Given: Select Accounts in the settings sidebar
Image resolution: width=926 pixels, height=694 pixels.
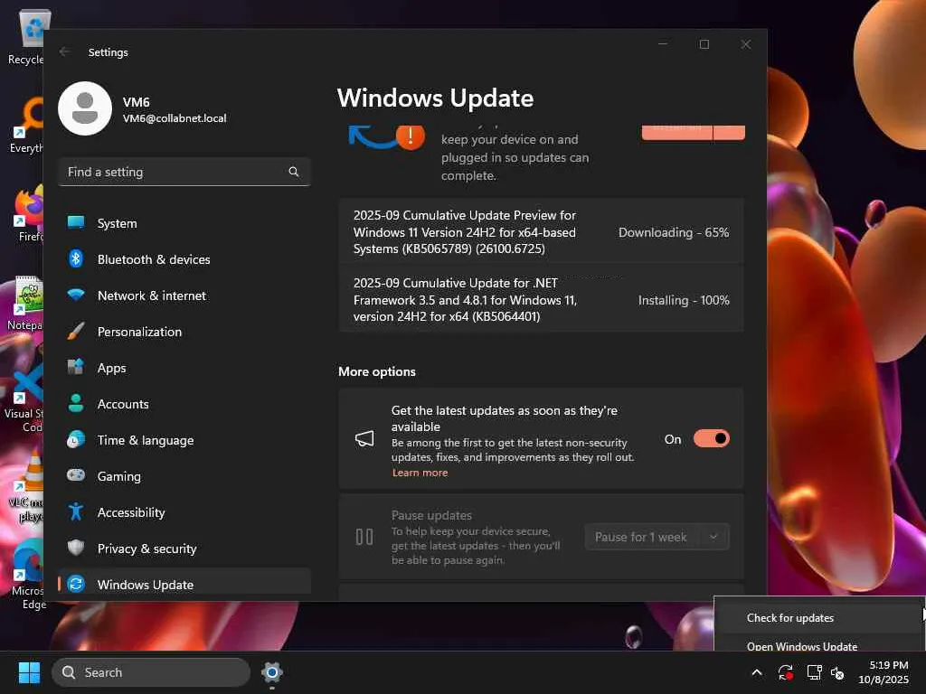Looking at the screenshot, I should coord(184,404).
